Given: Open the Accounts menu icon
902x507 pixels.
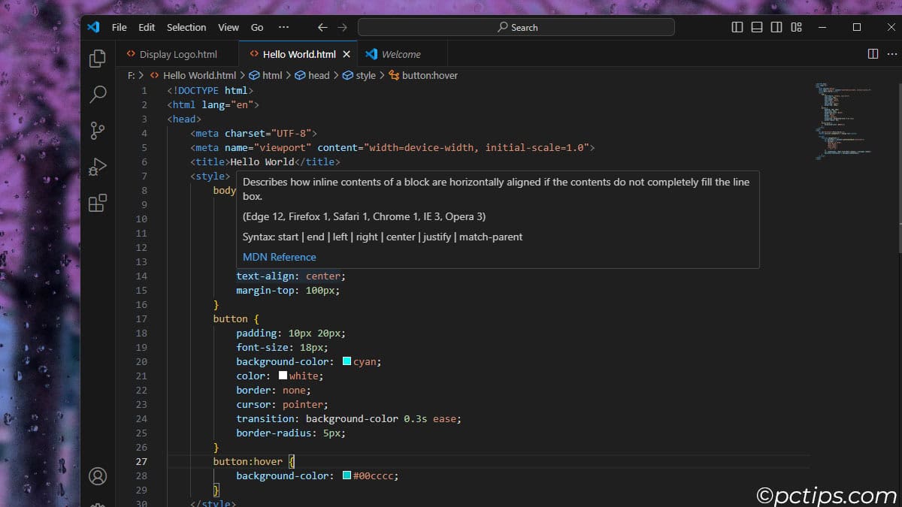Looking at the screenshot, I should (x=98, y=476).
